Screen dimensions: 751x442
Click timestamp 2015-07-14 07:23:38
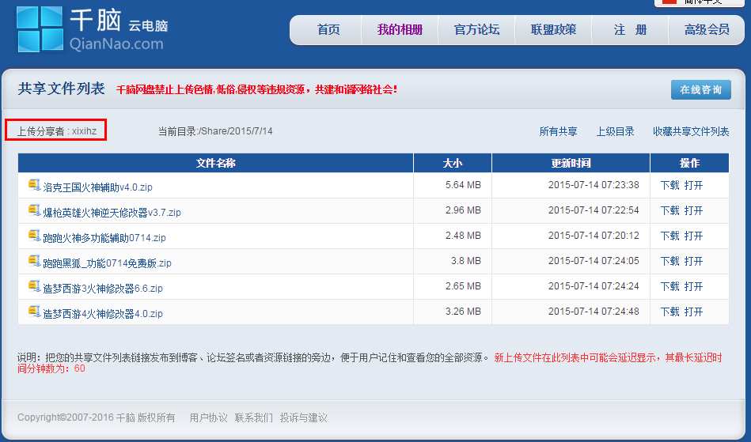594,185
